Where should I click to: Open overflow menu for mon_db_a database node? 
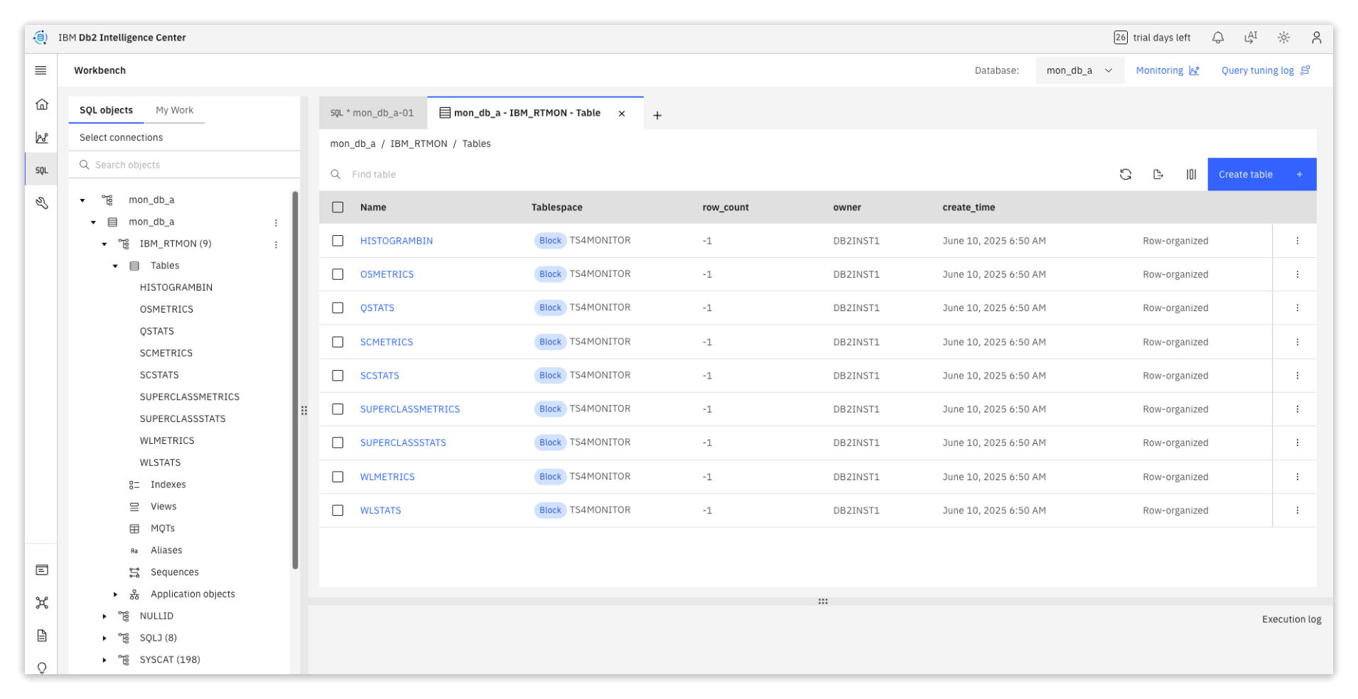pyautogui.click(x=276, y=222)
